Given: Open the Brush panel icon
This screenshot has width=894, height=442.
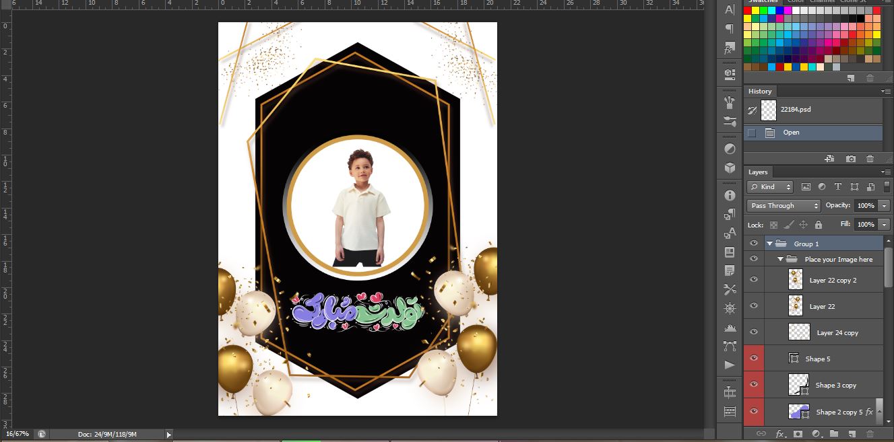Looking at the screenshot, I should pos(729,102).
